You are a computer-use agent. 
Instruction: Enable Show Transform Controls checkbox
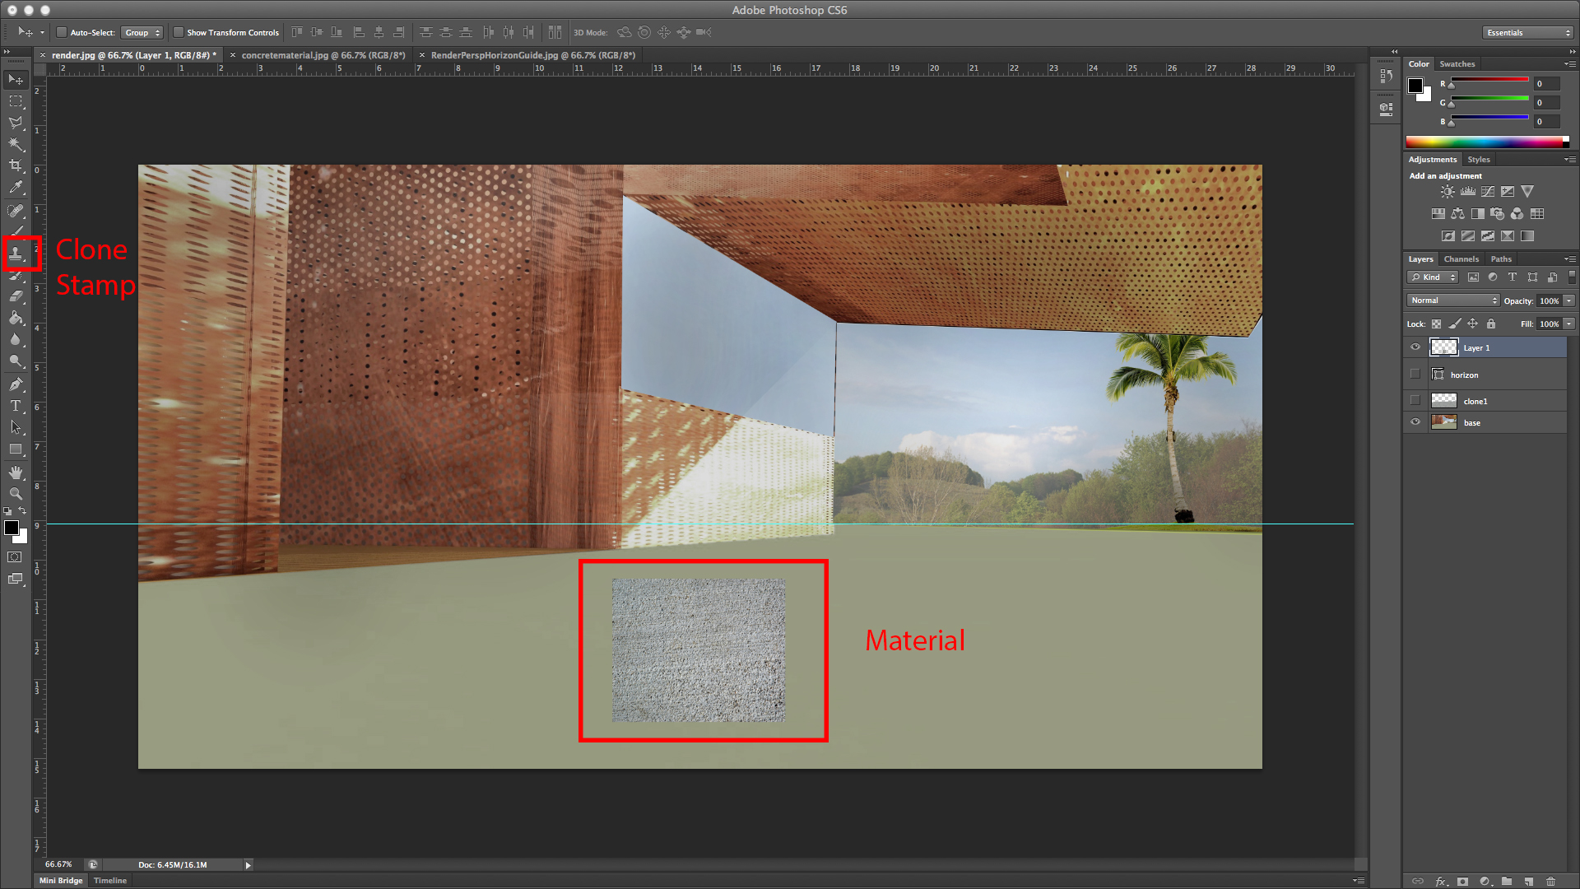pos(179,33)
